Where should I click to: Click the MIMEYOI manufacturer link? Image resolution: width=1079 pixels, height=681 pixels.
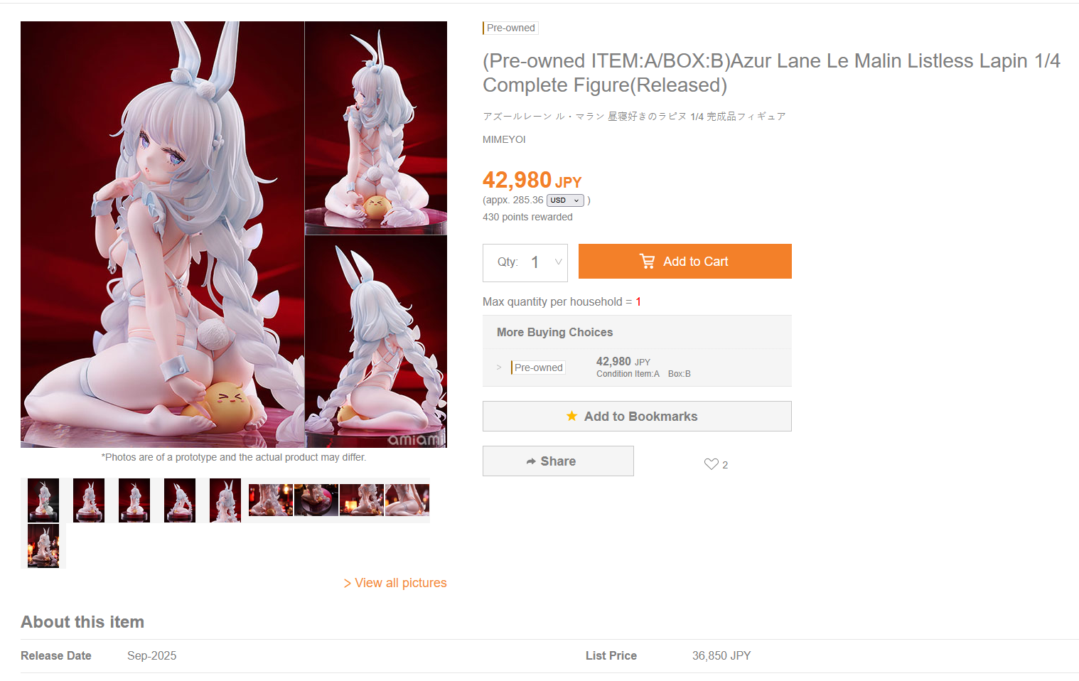click(x=504, y=139)
